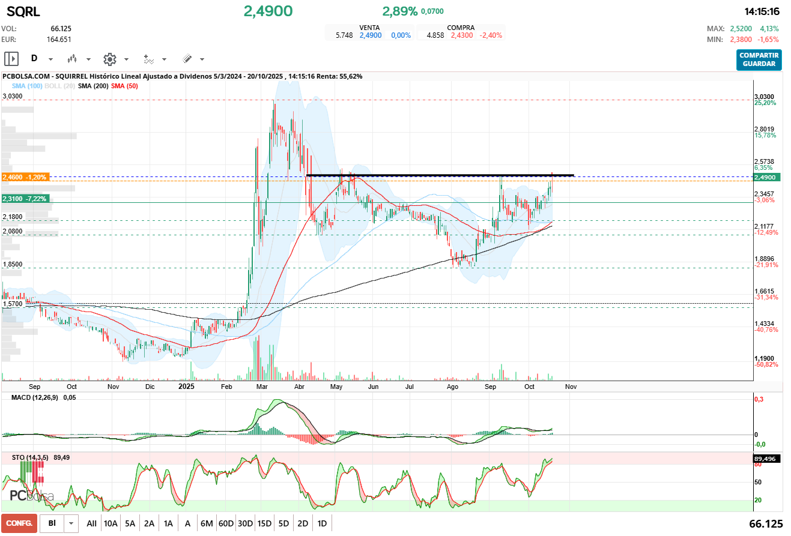Click the orange 2,4600 price level tag
Screen dimensions: 791x536
point(26,178)
